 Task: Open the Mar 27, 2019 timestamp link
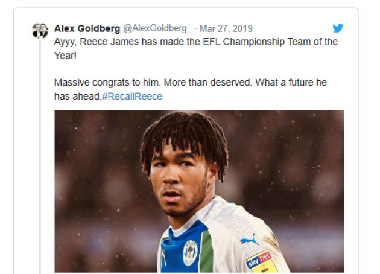226,28
